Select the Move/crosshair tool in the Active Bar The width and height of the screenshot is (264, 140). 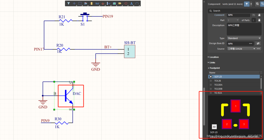[74, 3]
